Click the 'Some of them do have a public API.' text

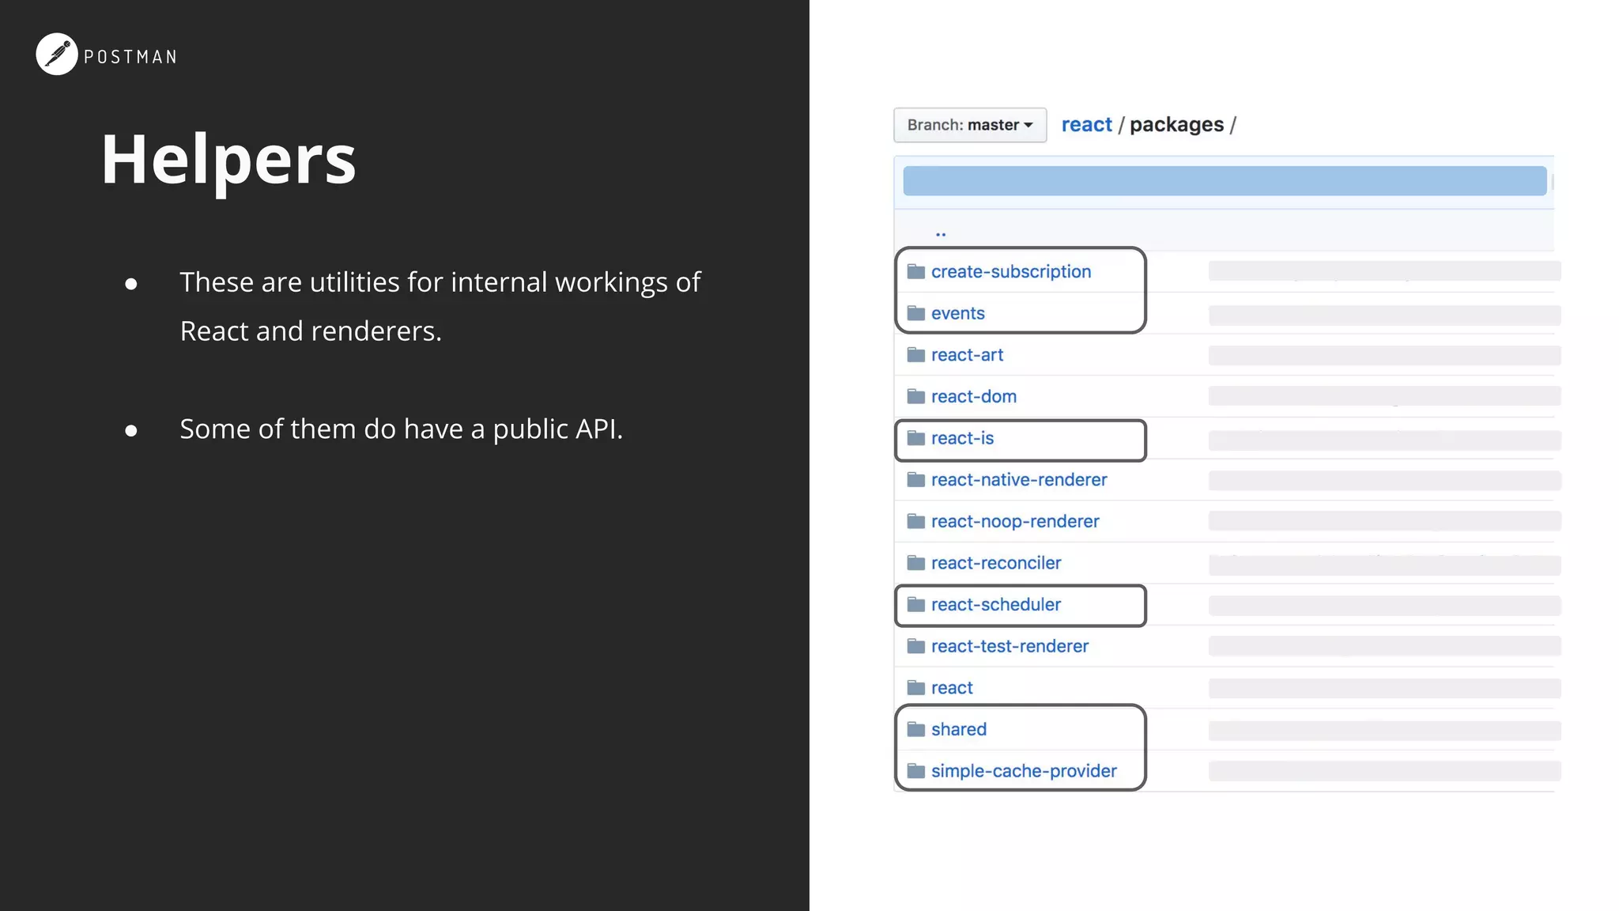pos(402,429)
